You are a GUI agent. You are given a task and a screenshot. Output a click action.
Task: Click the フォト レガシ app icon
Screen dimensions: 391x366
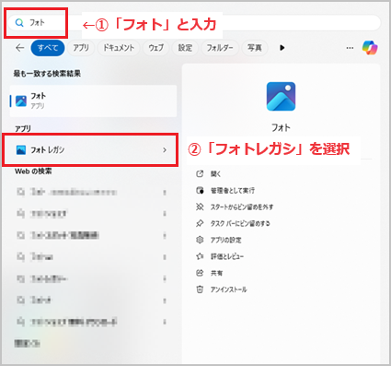[21, 150]
